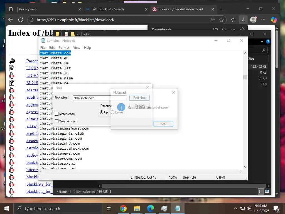
Task: Select the Up direction radio button
Action: (x=101, y=112)
